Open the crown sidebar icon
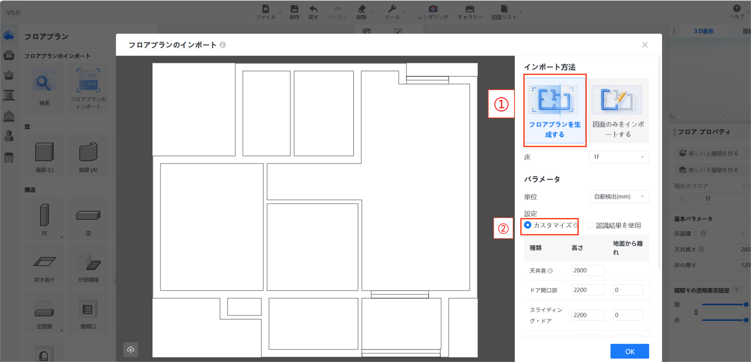The height and width of the screenshot is (362, 751). [9, 75]
